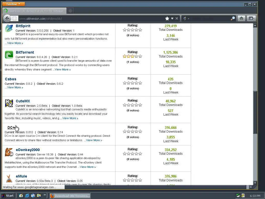Activate Download Old Versions taskbar button

70,196
